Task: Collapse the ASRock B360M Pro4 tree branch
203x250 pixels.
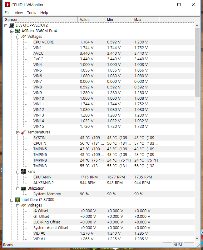Action: coord(12,31)
